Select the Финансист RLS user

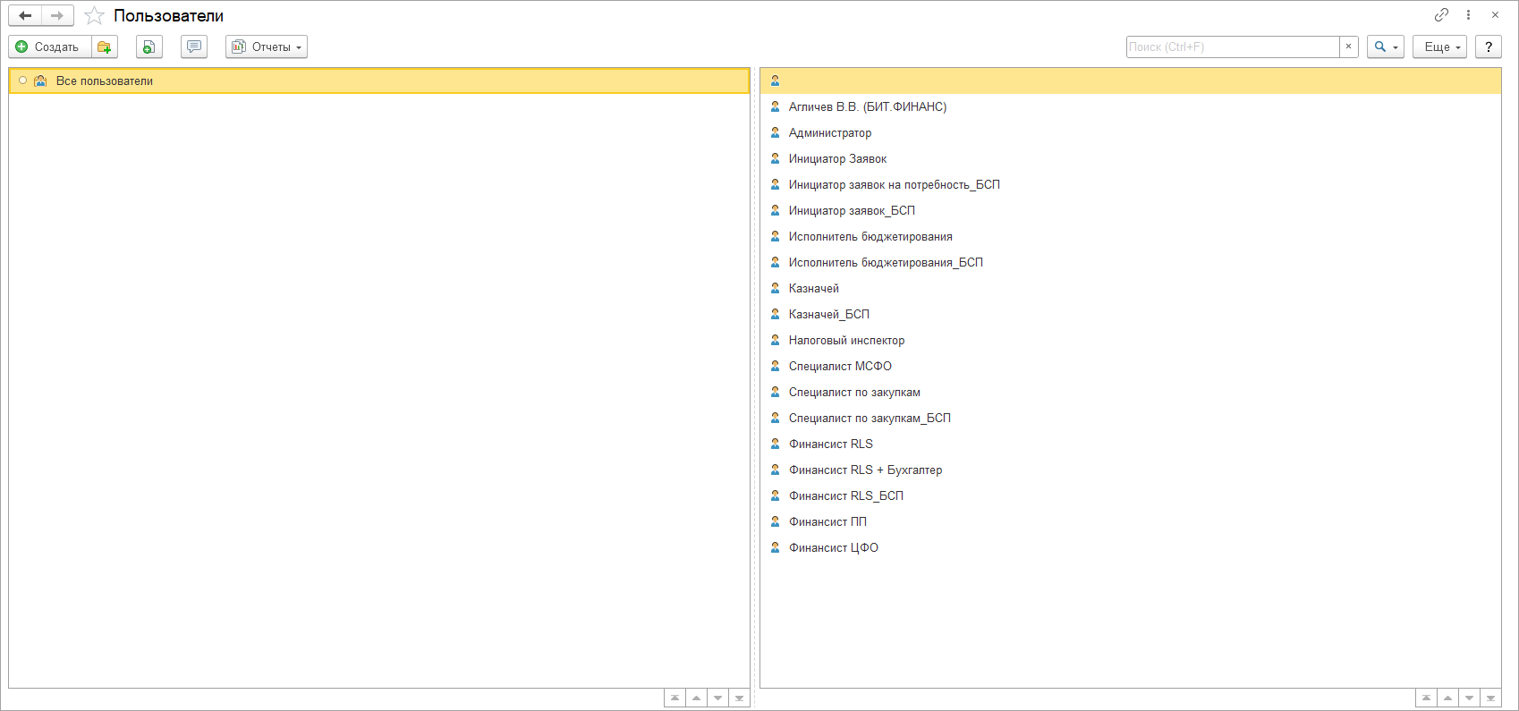click(1131, 444)
